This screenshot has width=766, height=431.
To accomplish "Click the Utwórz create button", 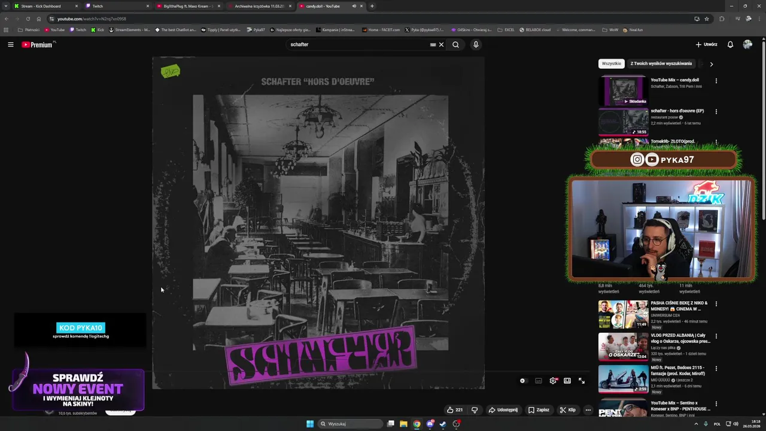I will point(706,44).
